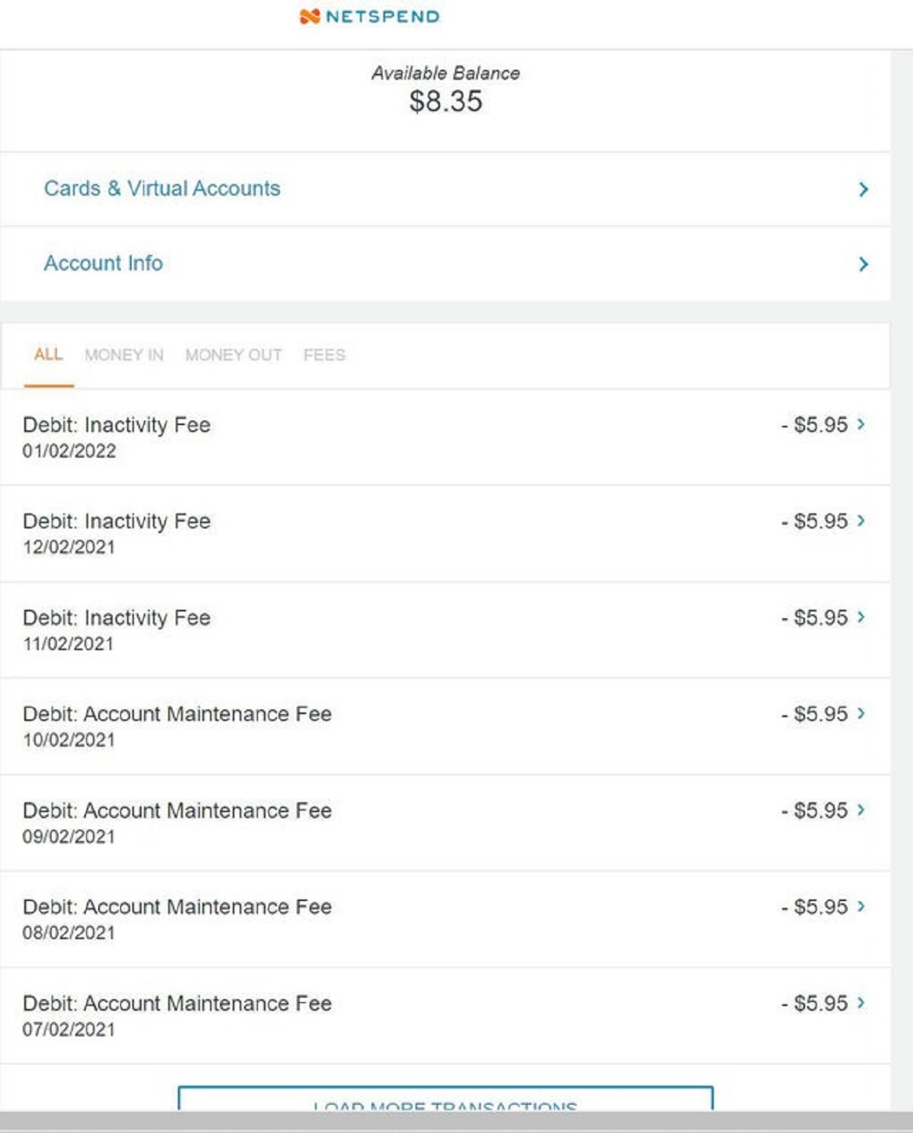
Task: Expand the Account Info chevron
Action: click(x=863, y=264)
